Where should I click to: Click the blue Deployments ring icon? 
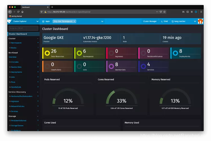point(175,53)
